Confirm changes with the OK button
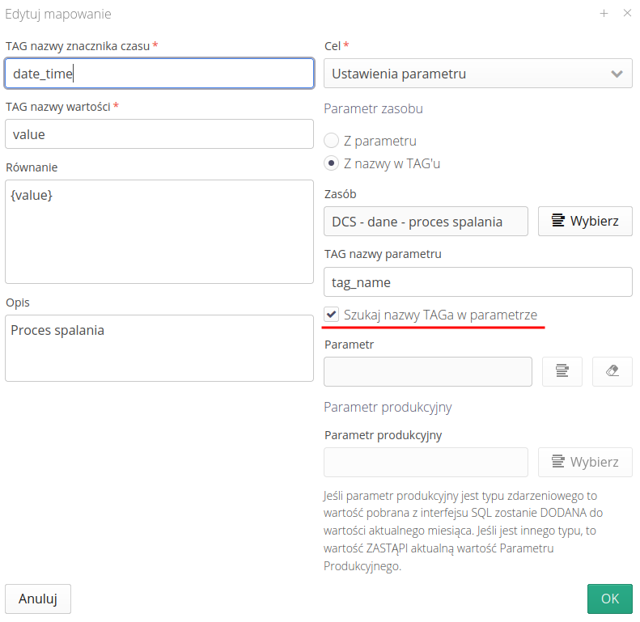 click(609, 599)
